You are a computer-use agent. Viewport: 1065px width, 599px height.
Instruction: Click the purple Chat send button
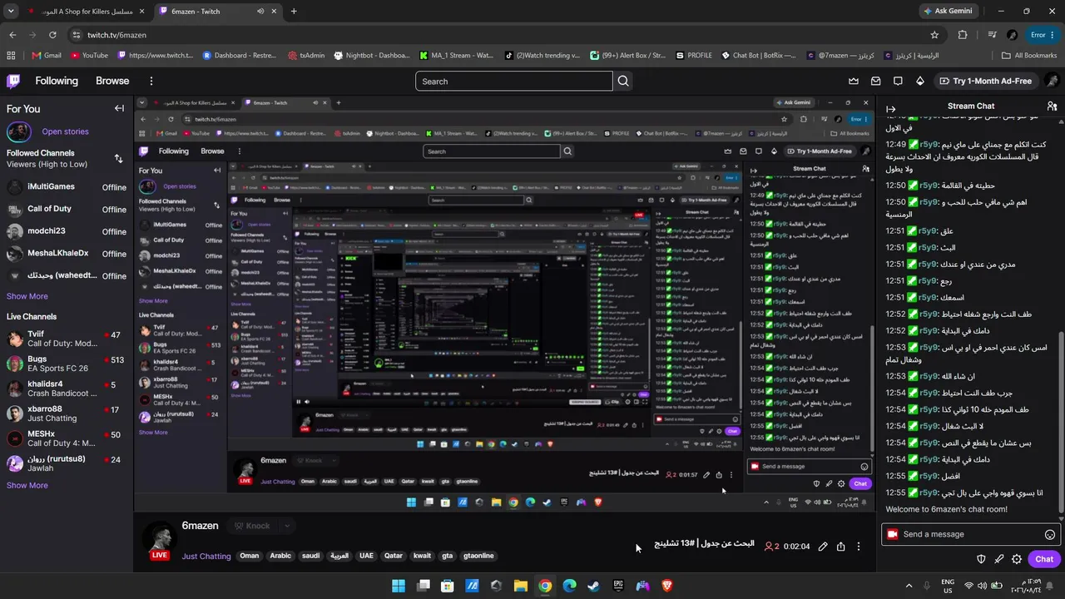click(1044, 559)
